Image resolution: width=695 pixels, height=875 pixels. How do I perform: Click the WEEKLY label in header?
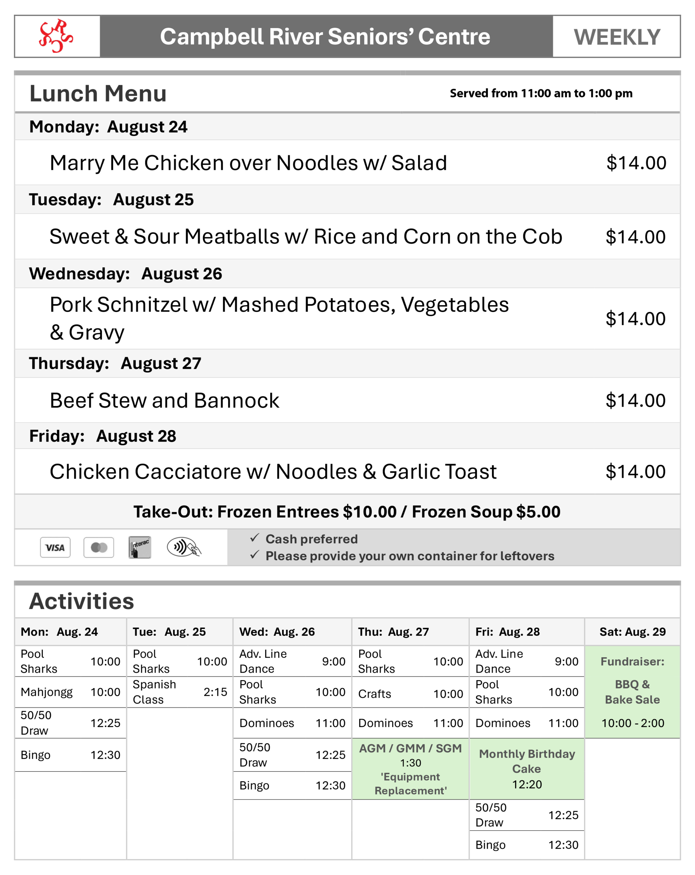click(617, 37)
